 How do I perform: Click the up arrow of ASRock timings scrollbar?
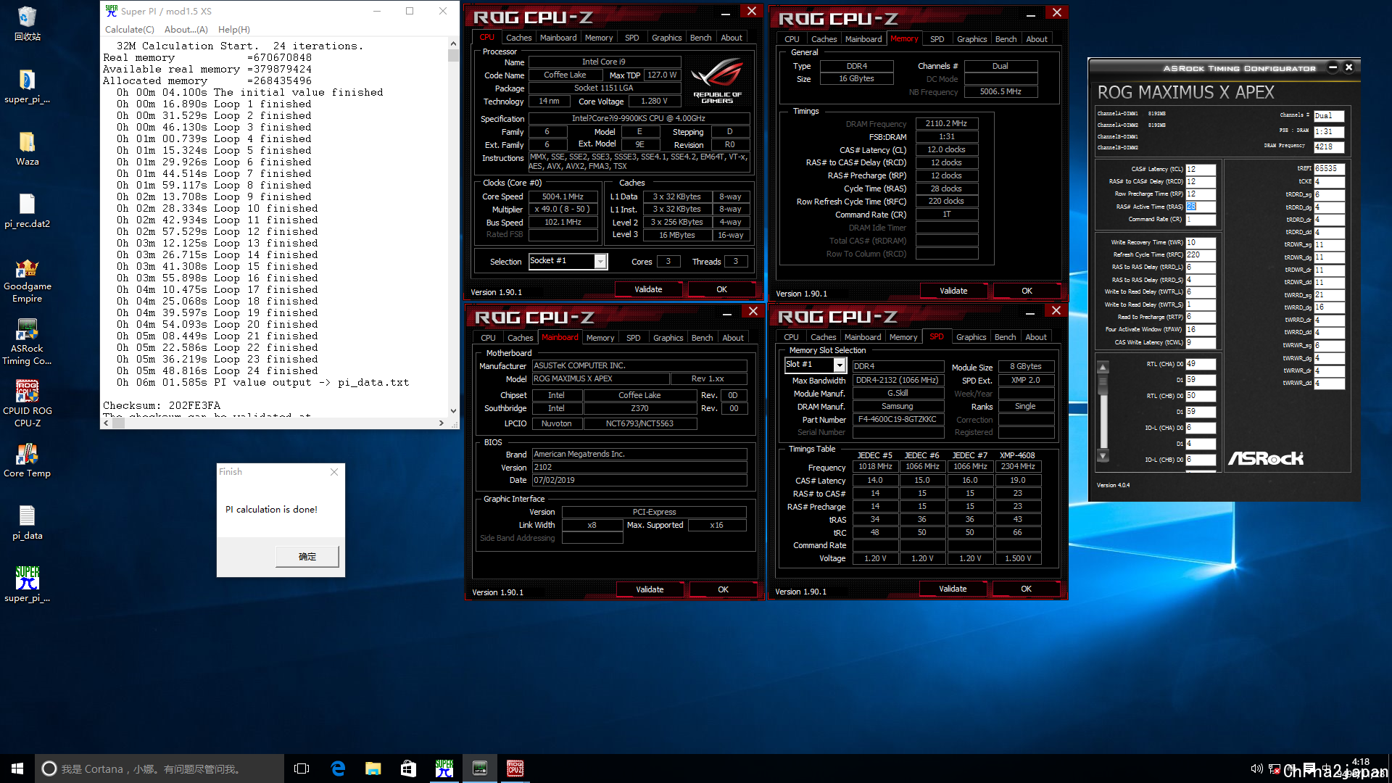click(1103, 368)
